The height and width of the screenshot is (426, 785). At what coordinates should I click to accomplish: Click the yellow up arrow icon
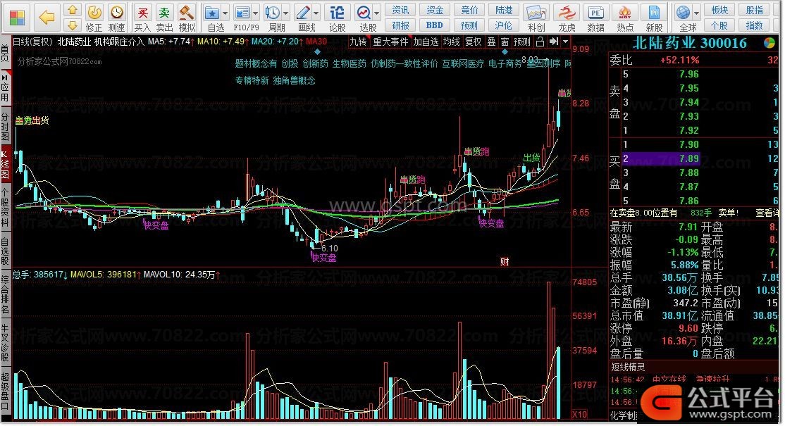[x=73, y=10]
